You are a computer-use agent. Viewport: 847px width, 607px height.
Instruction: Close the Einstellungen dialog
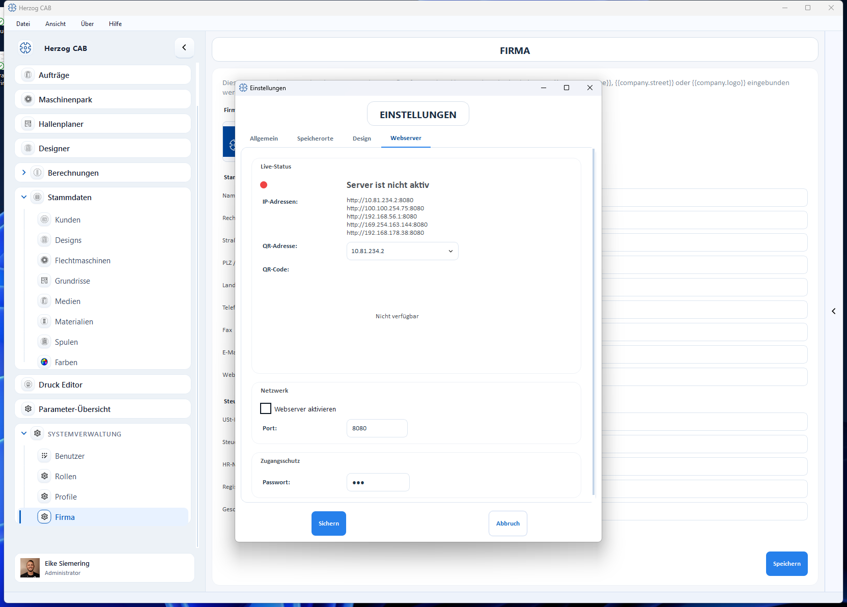coord(589,88)
